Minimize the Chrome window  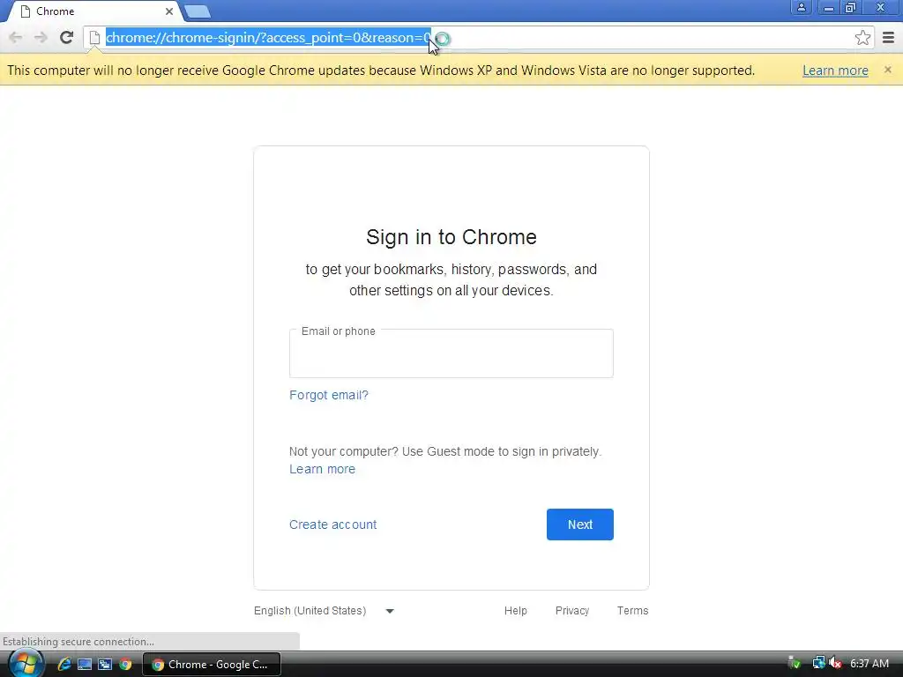828,7
